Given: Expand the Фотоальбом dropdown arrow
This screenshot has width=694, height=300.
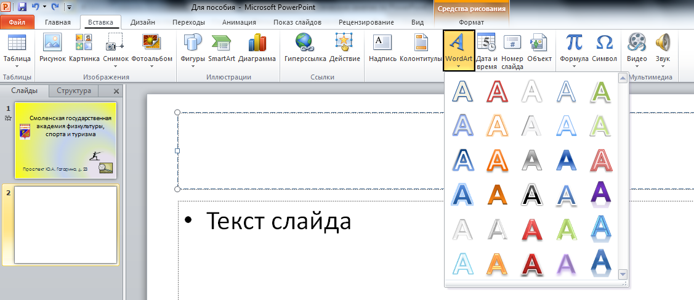Looking at the screenshot, I should [x=152, y=67].
